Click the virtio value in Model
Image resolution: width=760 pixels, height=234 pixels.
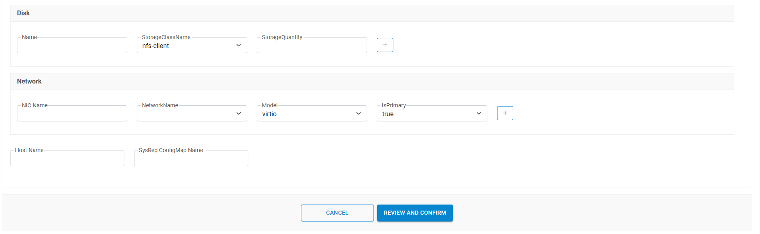(269, 114)
